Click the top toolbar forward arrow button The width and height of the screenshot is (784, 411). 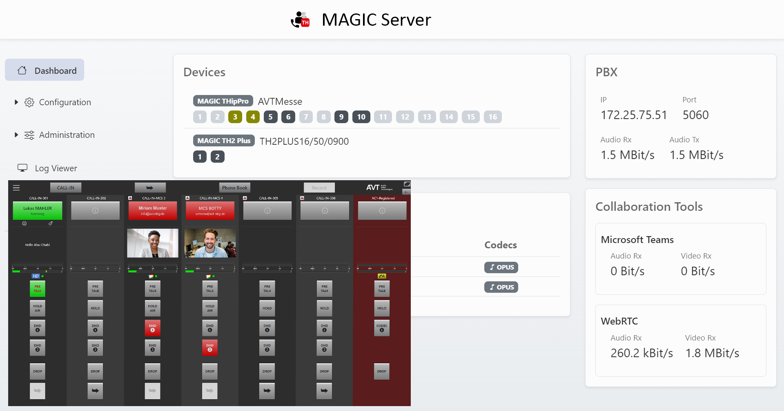150,188
